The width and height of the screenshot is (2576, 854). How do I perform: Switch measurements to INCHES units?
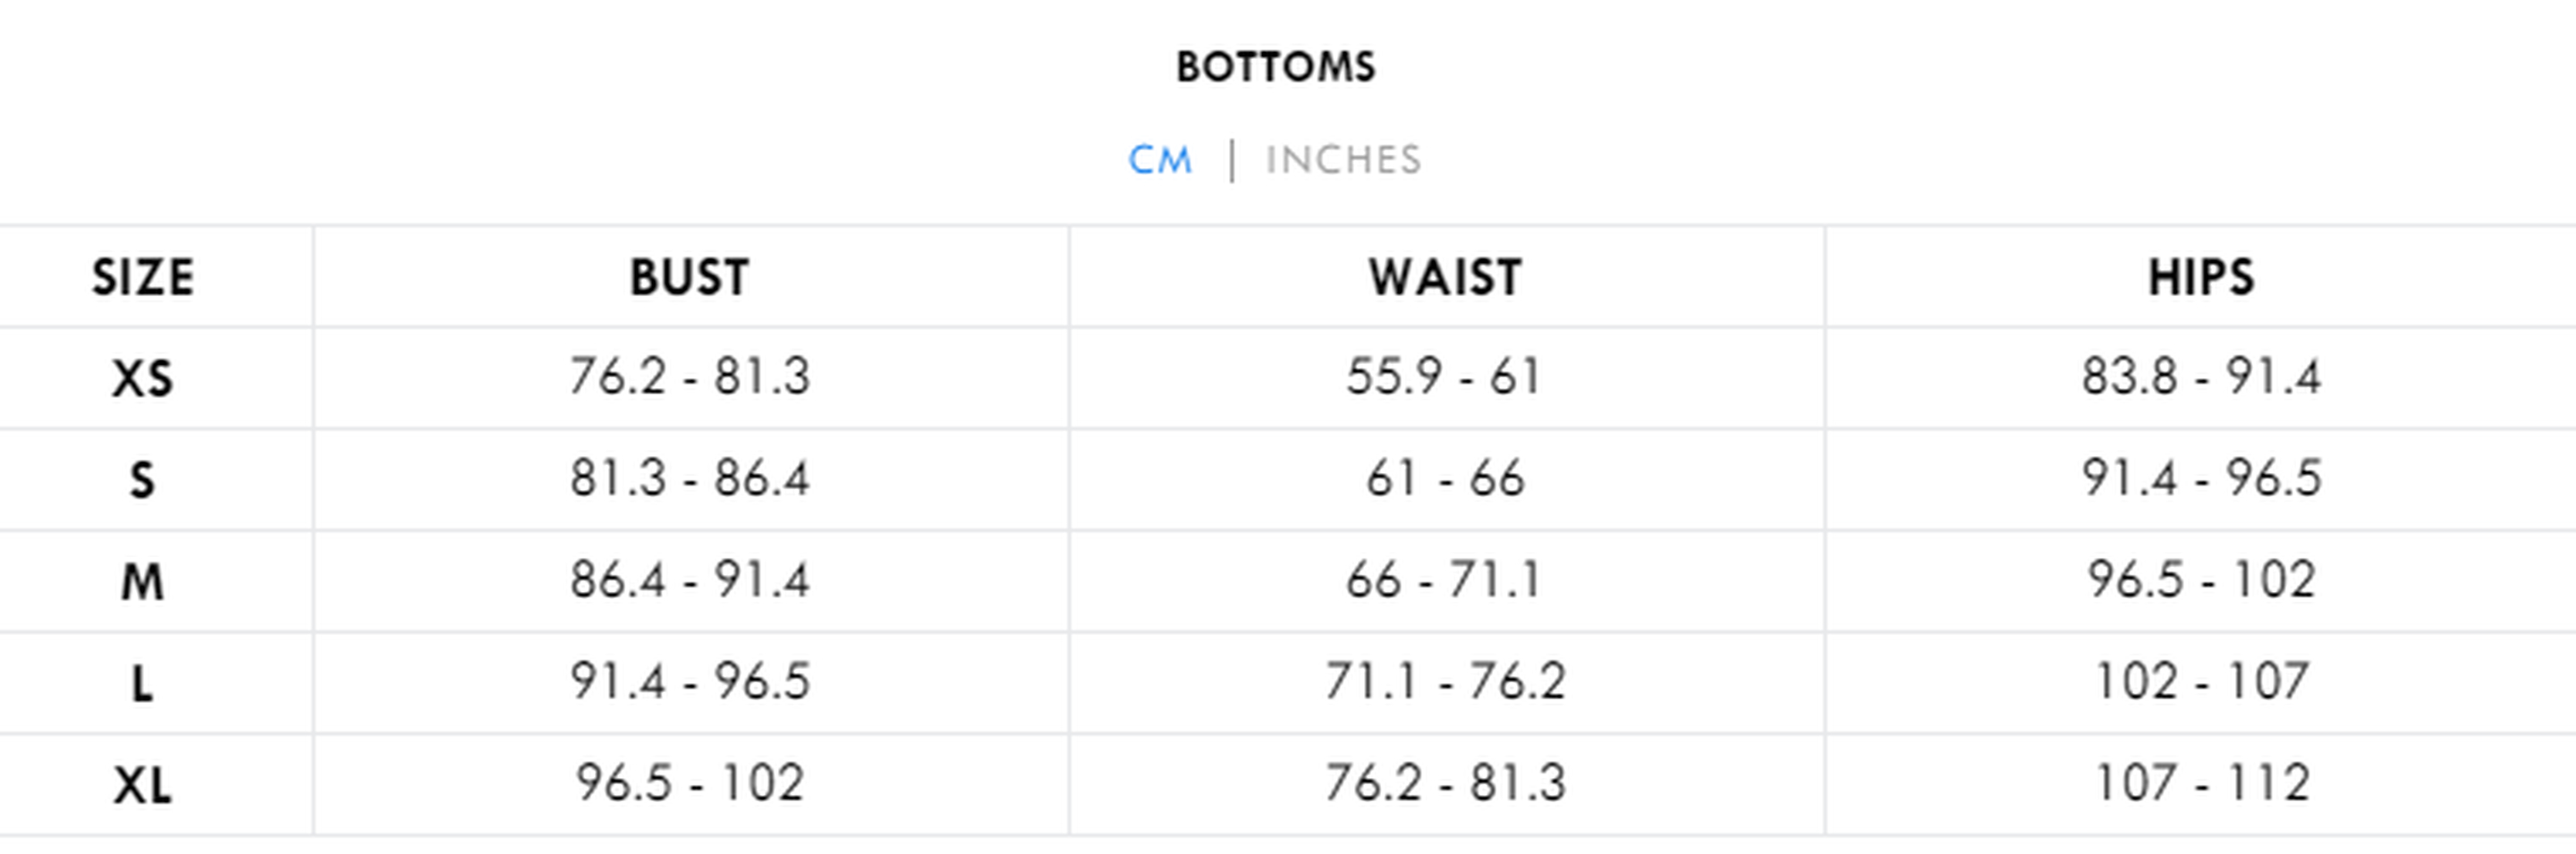click(1343, 160)
